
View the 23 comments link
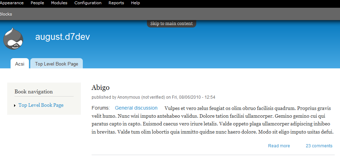pos(319,146)
